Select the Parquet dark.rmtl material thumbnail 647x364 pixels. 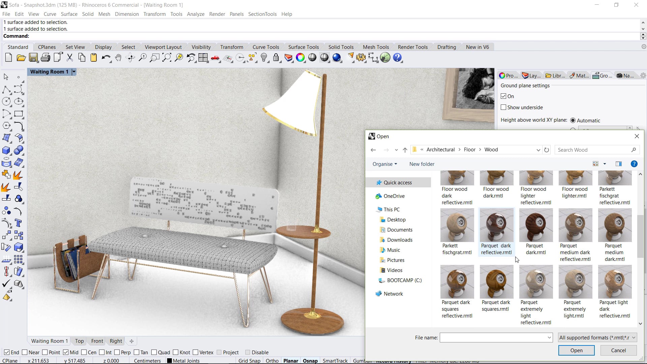coord(536,226)
